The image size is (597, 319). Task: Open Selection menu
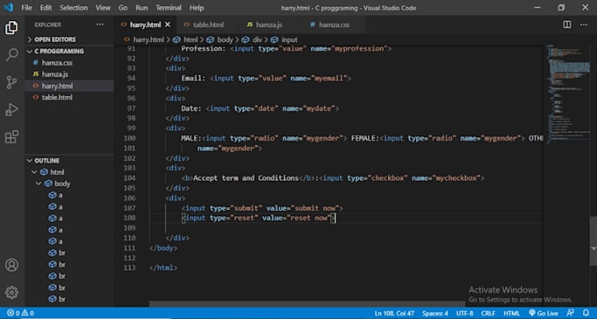point(74,8)
